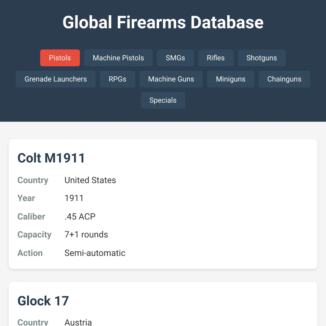Viewport: 326px width, 326px height.
Task: Open the SMGs category
Action: (x=175, y=58)
